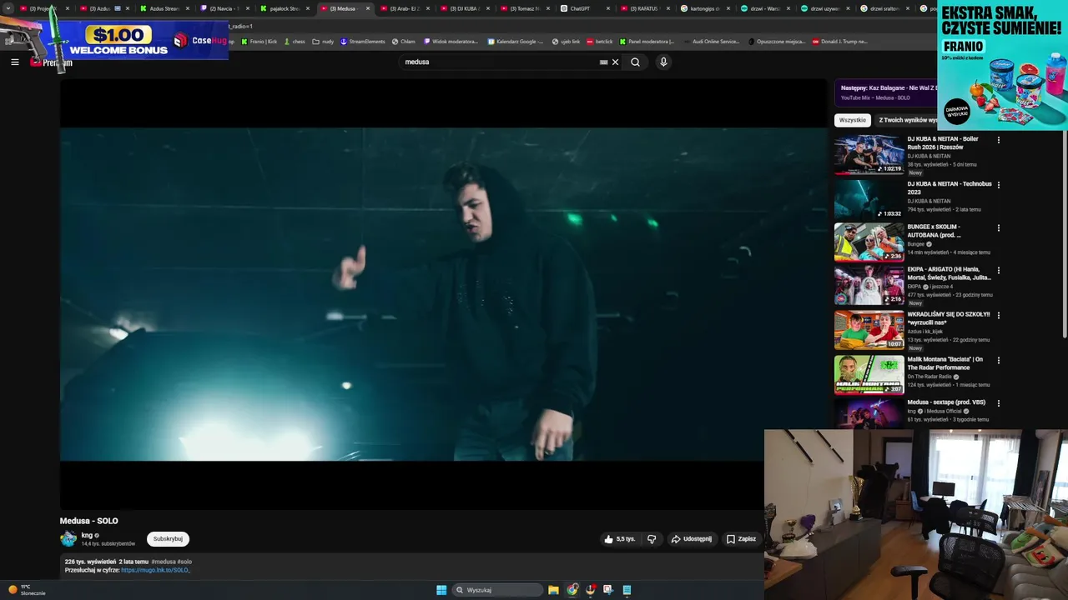
Task: Open the Franio | Kick bookmark
Action: click(259, 41)
